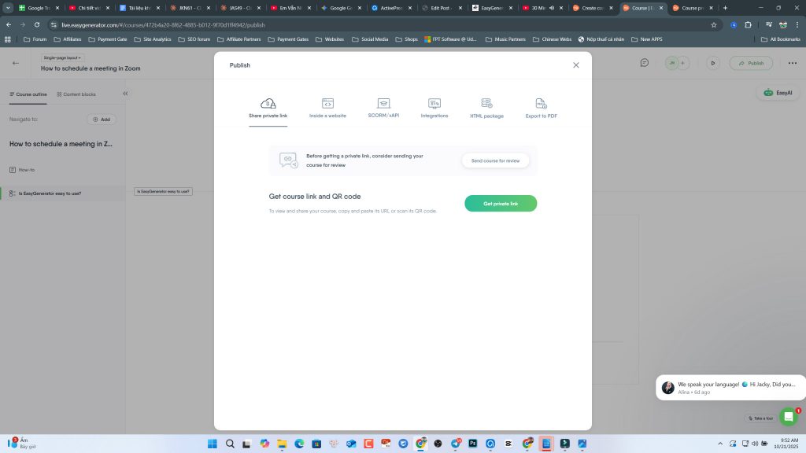This screenshot has height=453, width=806.
Task: Open the comments icon in the header
Action: tap(644, 63)
